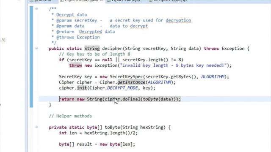Click the '@return' Javadoc tag
Viewport: 271px width, 152px height.
65,32
